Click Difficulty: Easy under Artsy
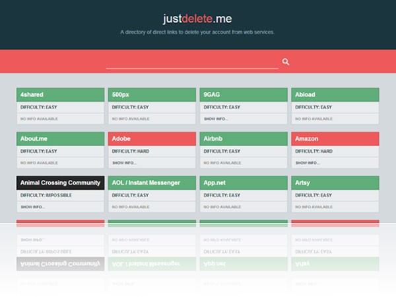Screen dimensions: 396x297 click(313, 195)
